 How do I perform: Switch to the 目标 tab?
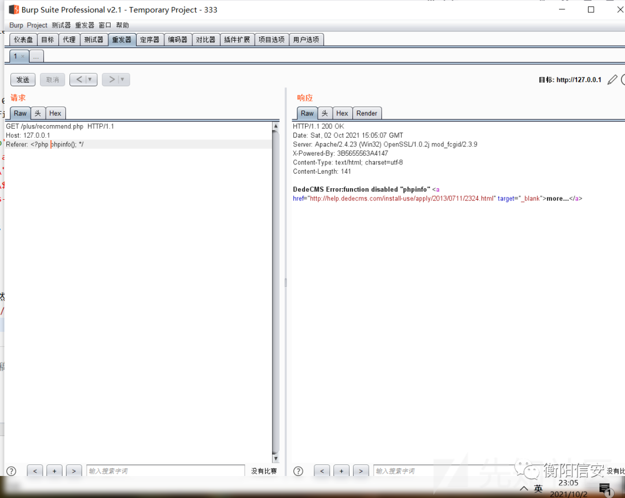point(48,39)
